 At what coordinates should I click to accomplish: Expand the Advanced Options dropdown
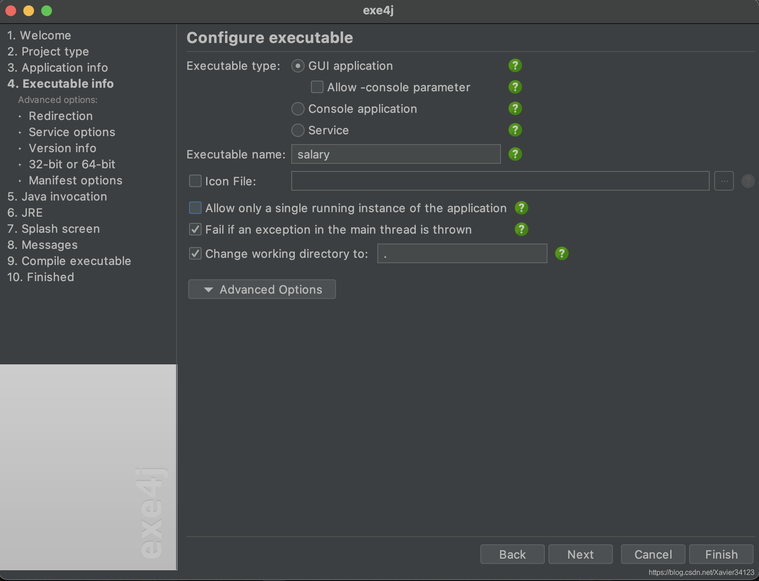[262, 289]
